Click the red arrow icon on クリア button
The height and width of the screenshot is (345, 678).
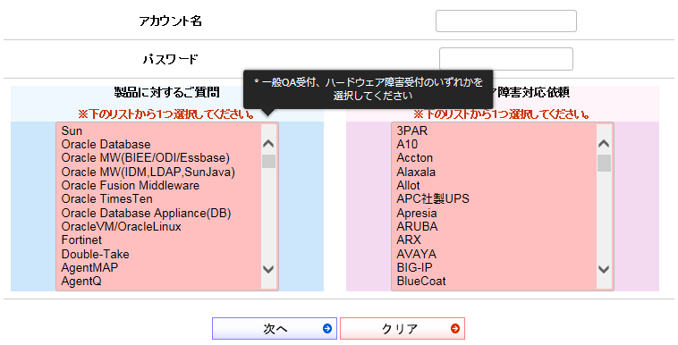pyautogui.click(x=455, y=329)
